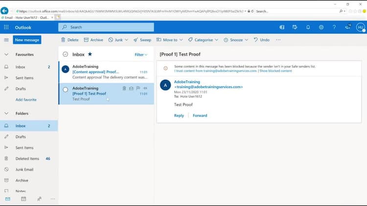Click Add favorite link
Image resolution: width=367 pixels, height=206 pixels.
pos(26,99)
